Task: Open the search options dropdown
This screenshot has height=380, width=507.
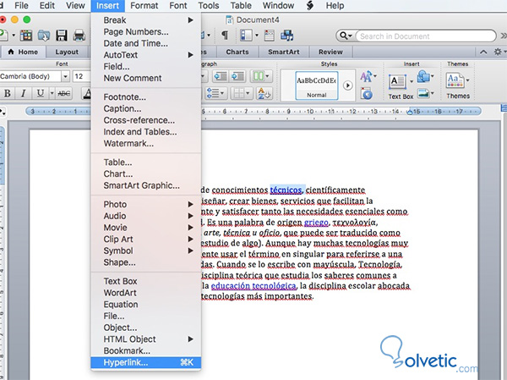Action: (346, 36)
